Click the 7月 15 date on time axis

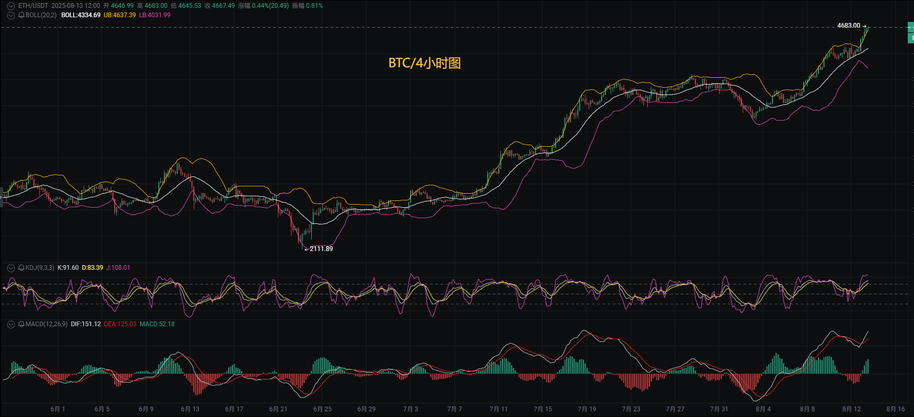tap(543, 409)
